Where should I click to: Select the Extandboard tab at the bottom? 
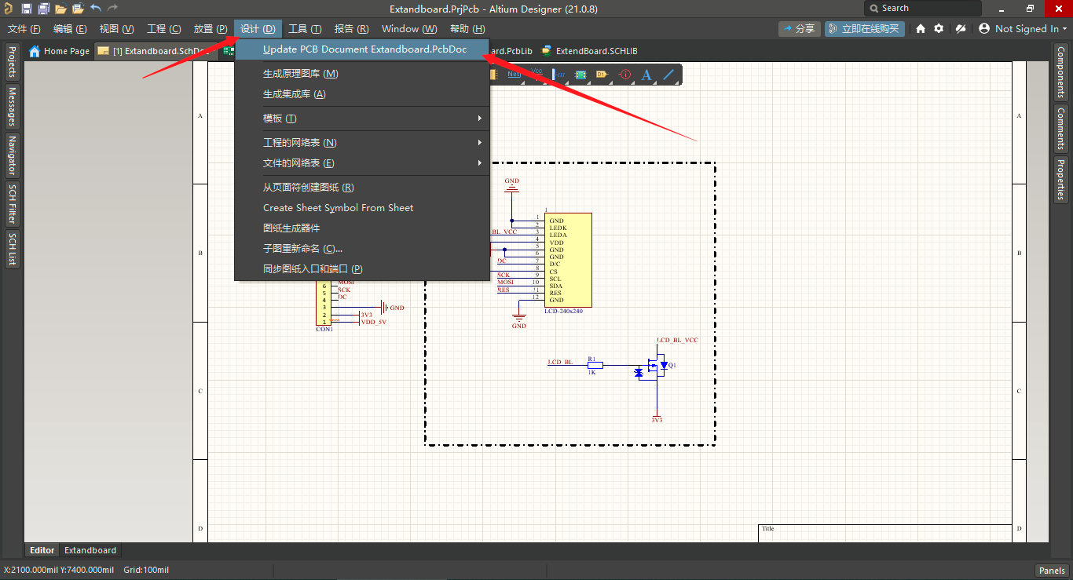coord(90,550)
